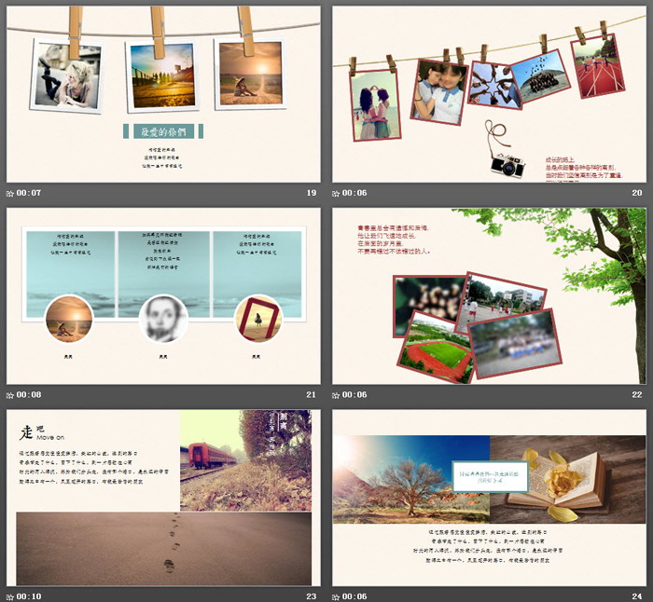Click slide number 23 label
The height and width of the screenshot is (602, 653).
coord(312,596)
